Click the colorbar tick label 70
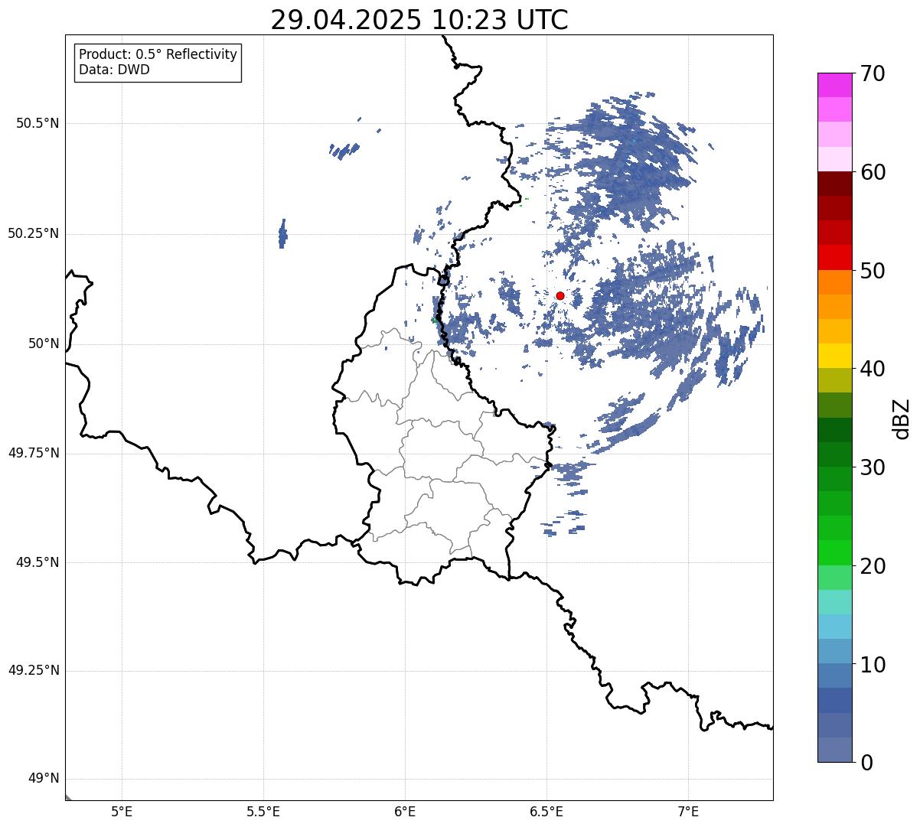 (x=873, y=73)
